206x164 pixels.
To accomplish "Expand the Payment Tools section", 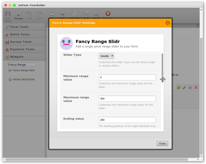I will (24, 49).
